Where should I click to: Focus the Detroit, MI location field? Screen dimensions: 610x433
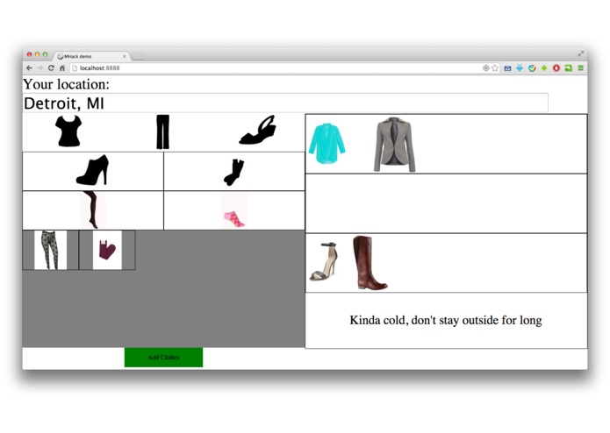click(285, 103)
